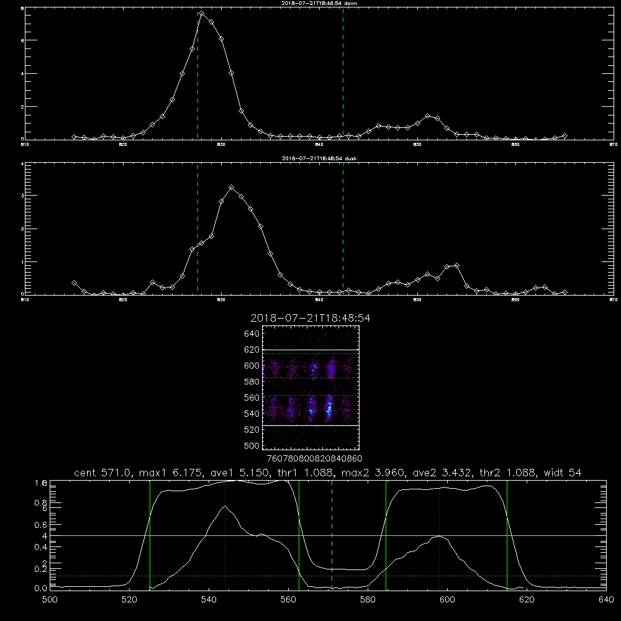Click the '620' row label beside spectral image
This screenshot has width=621, height=621.
252,350
